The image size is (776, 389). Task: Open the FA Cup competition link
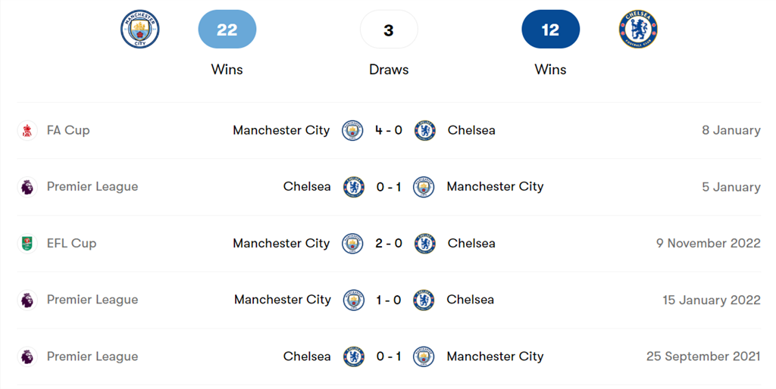68,130
